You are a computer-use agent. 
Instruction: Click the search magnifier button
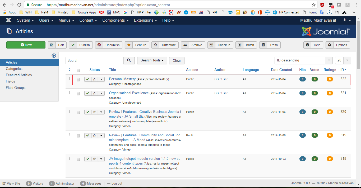point(129,60)
